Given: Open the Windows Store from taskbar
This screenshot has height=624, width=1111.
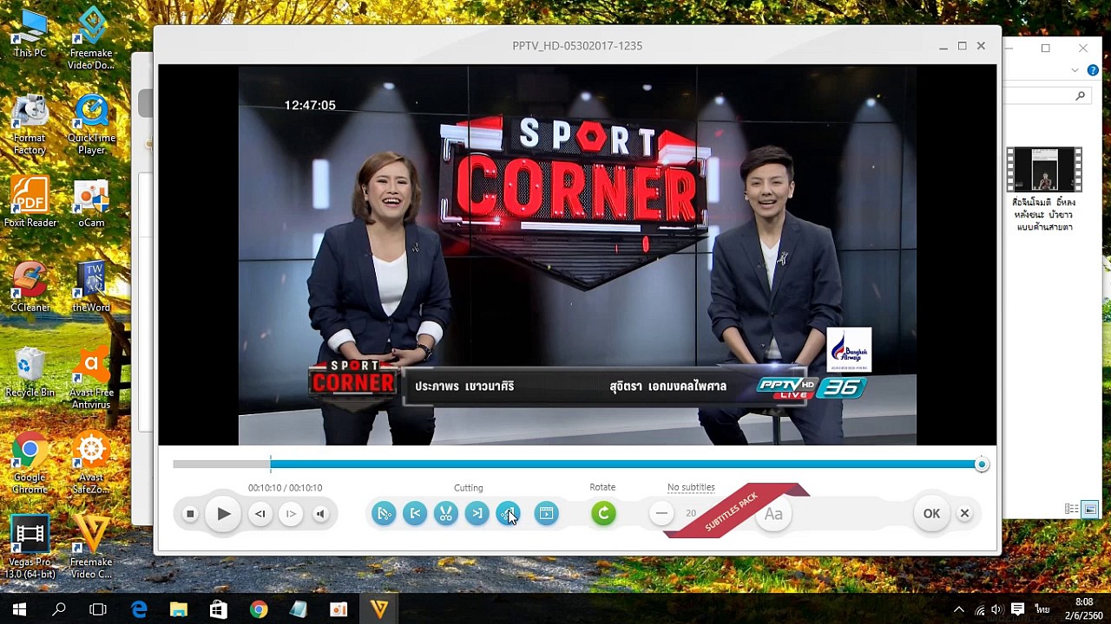Looking at the screenshot, I should (219, 609).
